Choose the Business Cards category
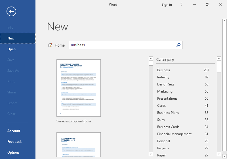The height and width of the screenshot is (159, 227). [x=183, y=127]
